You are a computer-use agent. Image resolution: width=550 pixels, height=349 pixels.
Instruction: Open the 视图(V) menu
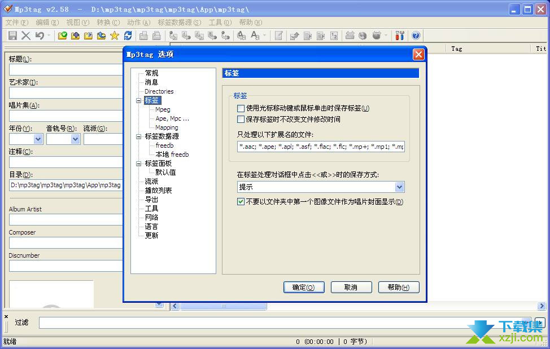[77, 23]
